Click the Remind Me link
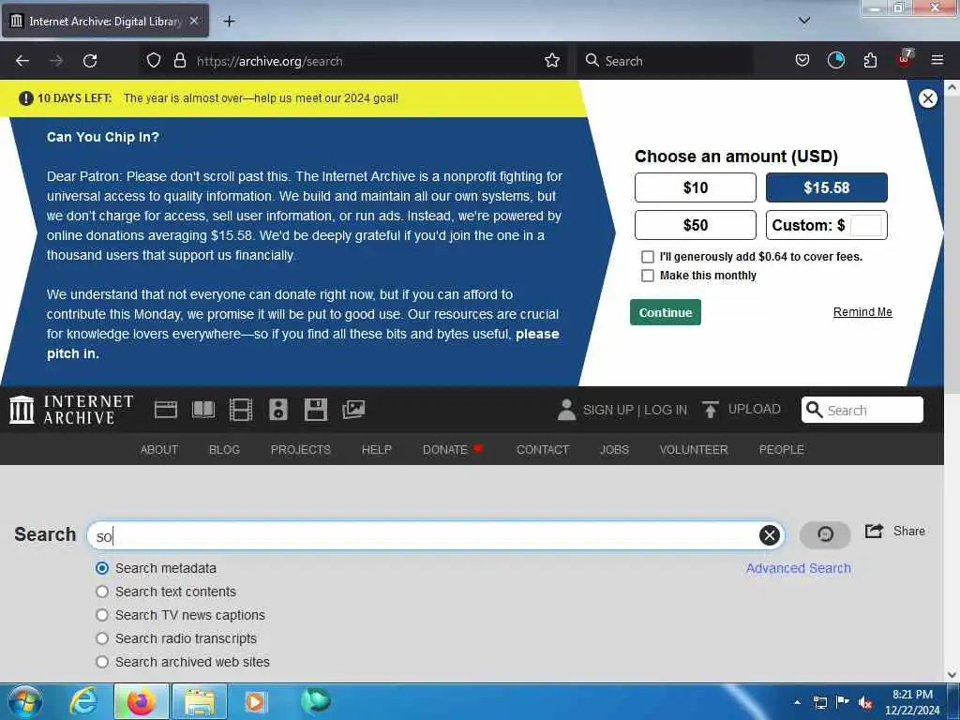 862,311
